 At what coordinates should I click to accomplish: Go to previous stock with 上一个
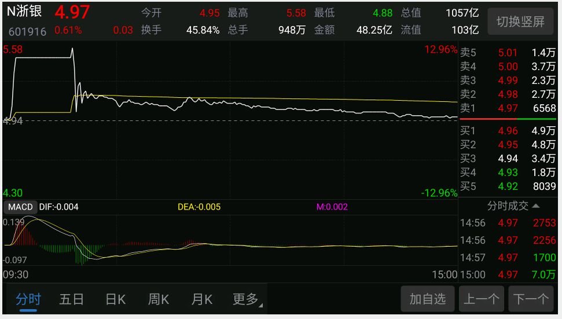(482, 299)
